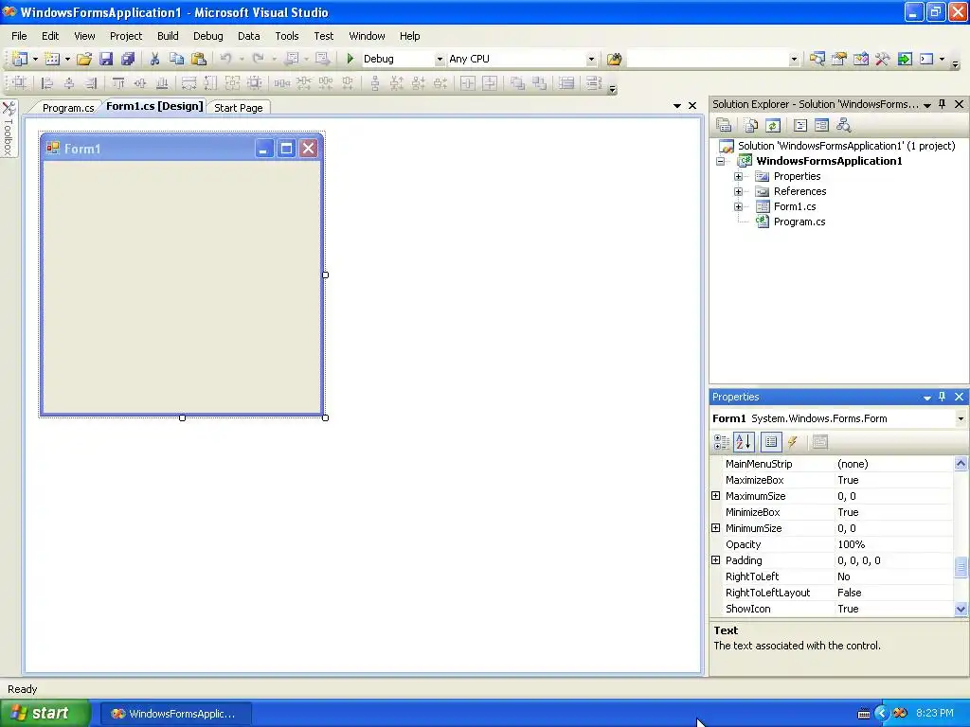Image resolution: width=970 pixels, height=727 pixels.
Task: Select Program.cs in Solution Explorer
Action: point(799,222)
